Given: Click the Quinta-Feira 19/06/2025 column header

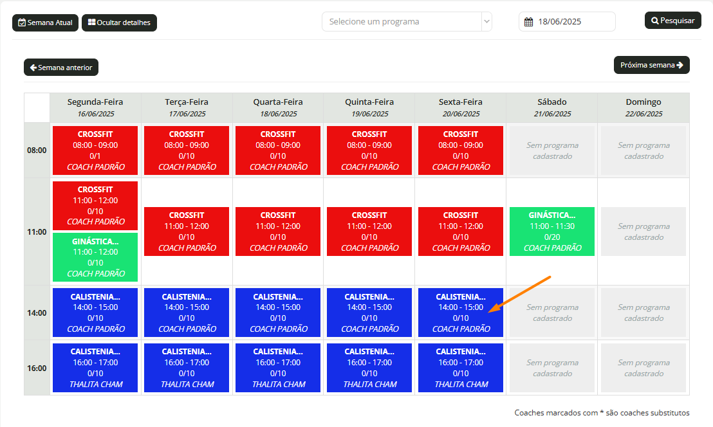Looking at the screenshot, I should tap(369, 107).
